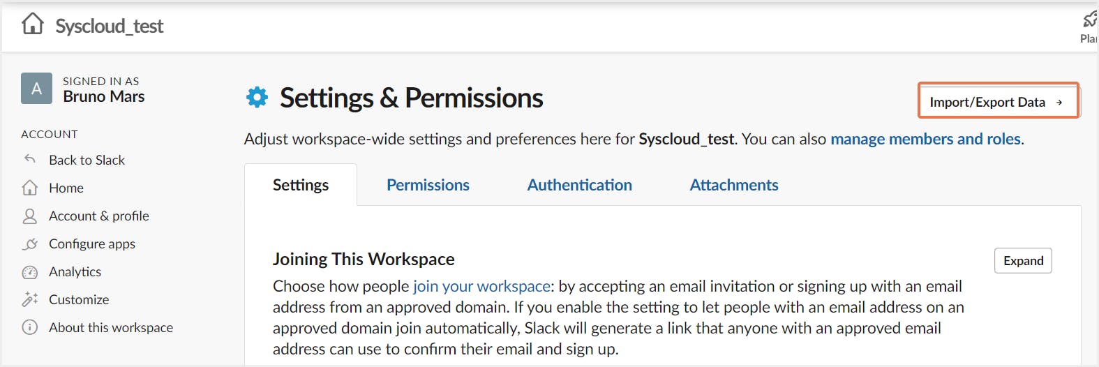Follow the manage members and roles link

coord(925,139)
